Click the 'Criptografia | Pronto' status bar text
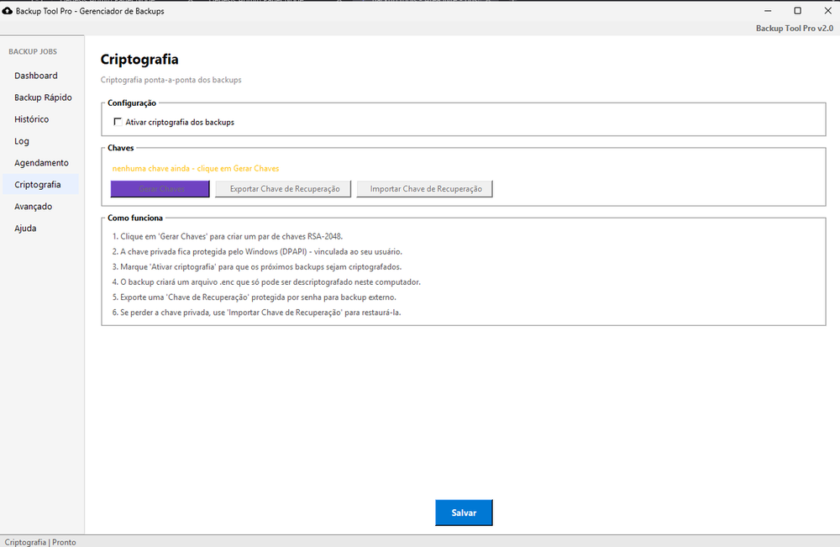840x547 pixels. click(x=40, y=542)
